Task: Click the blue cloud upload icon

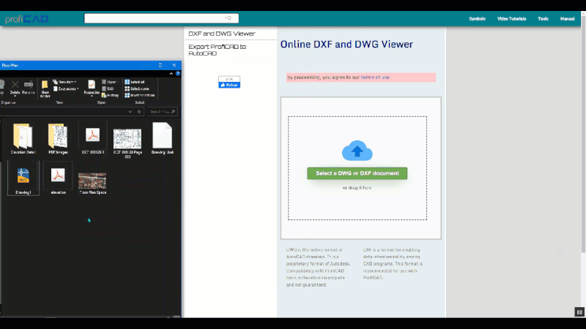Action: (x=357, y=151)
